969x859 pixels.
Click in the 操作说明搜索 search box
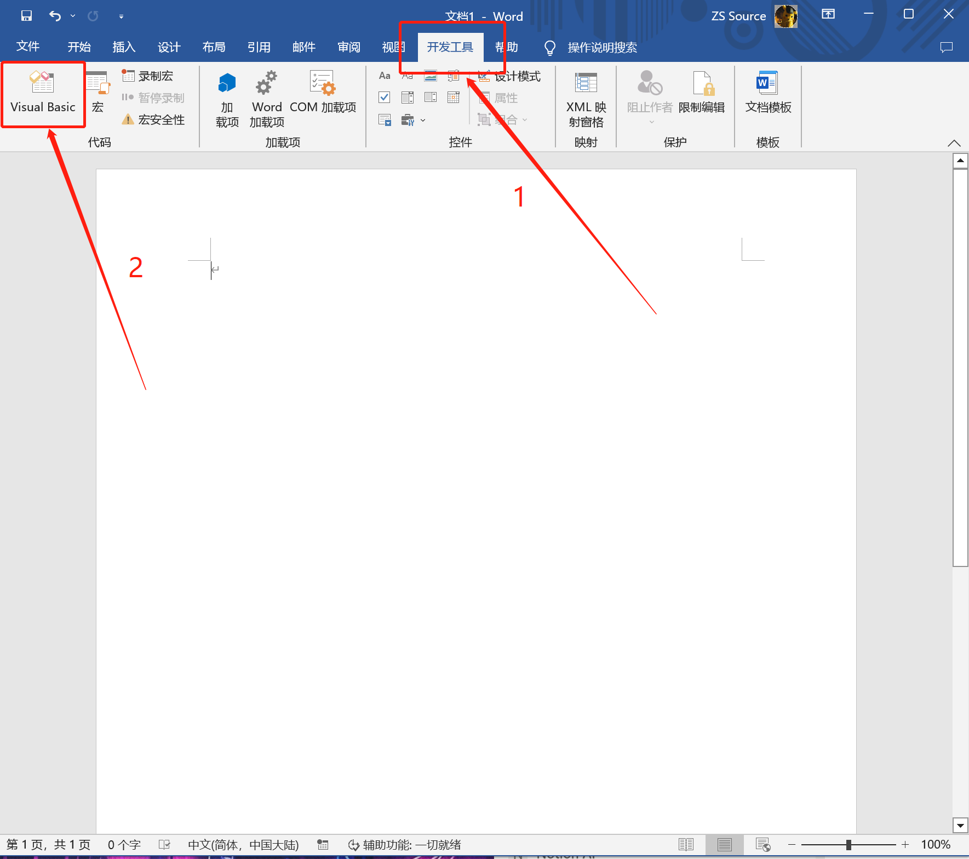(x=602, y=48)
